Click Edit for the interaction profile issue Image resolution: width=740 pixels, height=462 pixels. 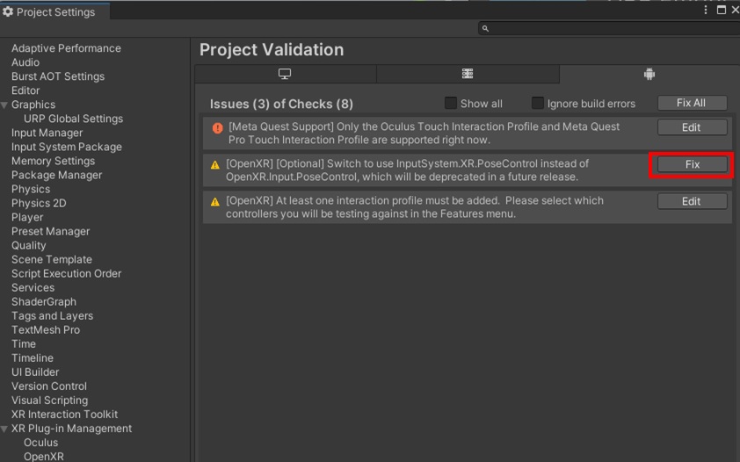point(692,202)
